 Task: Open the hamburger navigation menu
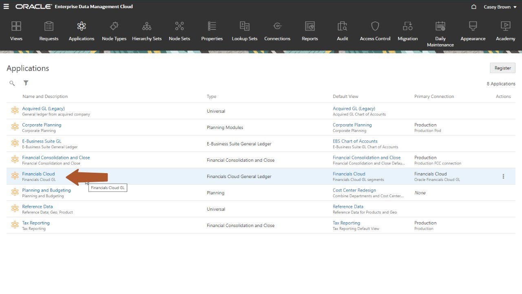click(x=6, y=7)
